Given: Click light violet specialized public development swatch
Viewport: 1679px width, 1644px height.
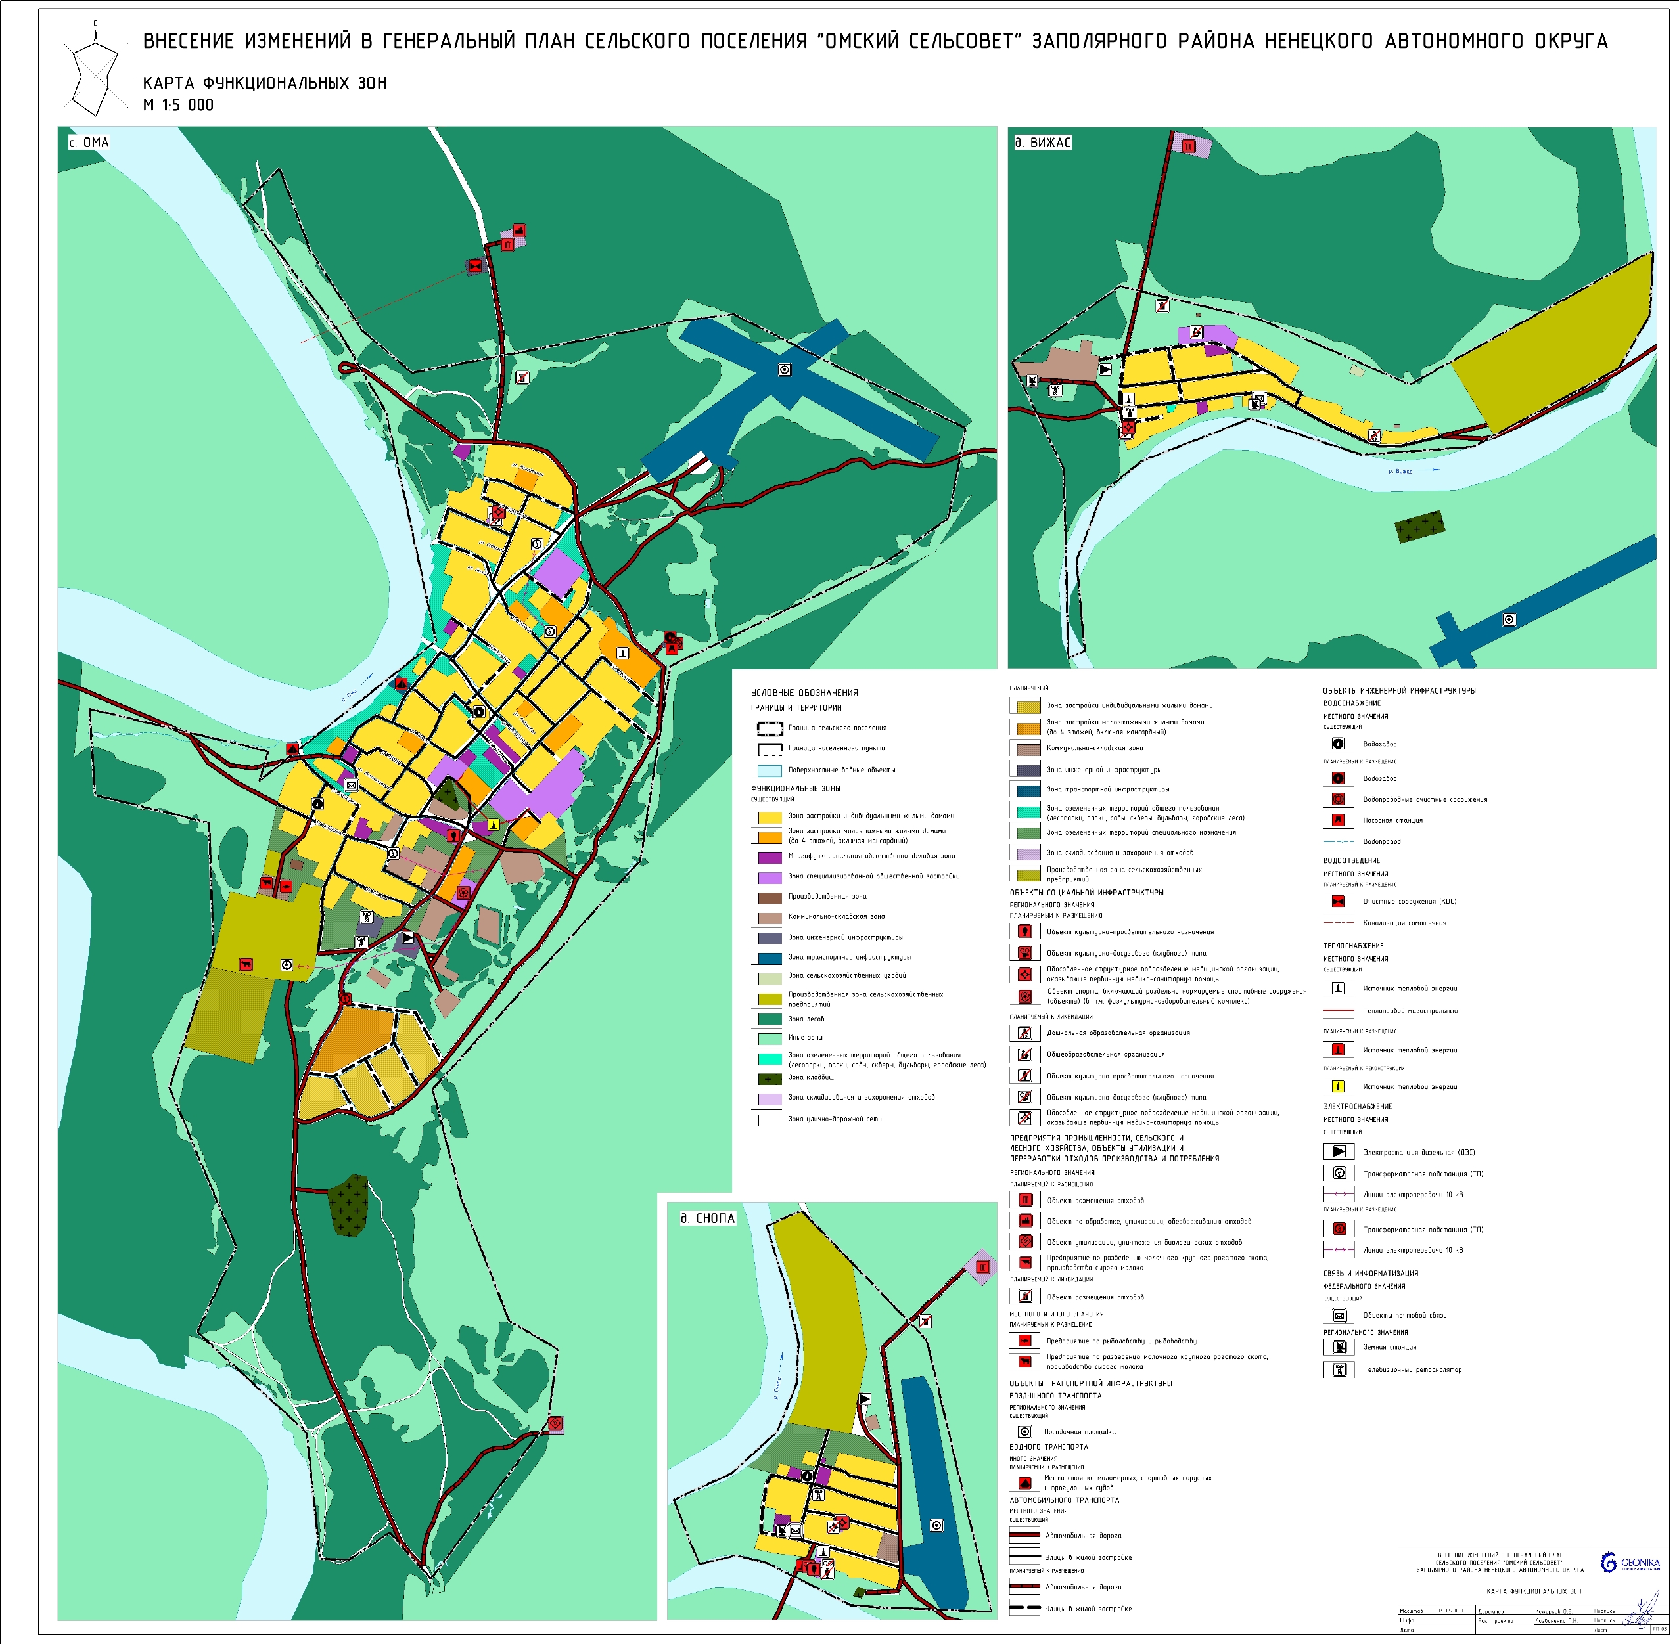Looking at the screenshot, I should pyautogui.click(x=770, y=878).
